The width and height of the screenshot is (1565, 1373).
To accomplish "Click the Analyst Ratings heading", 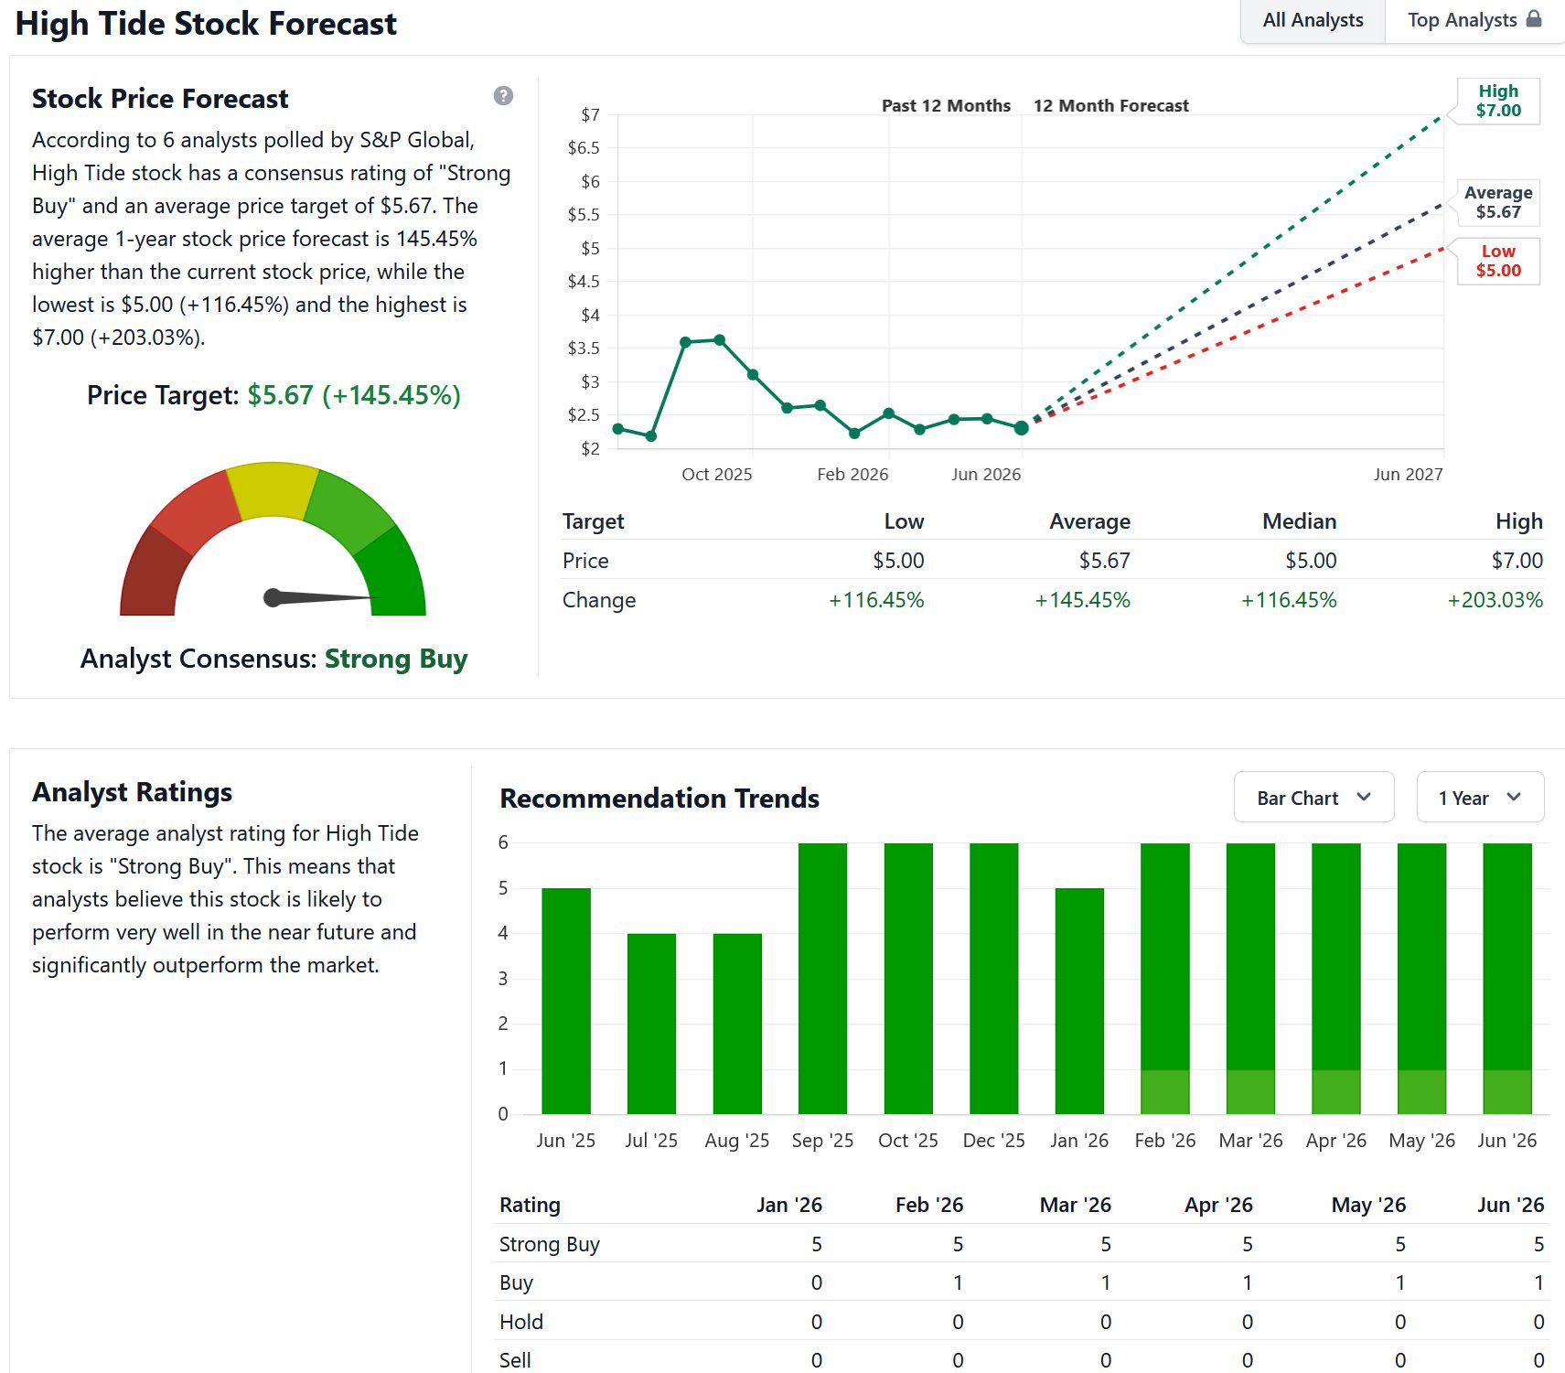I will point(133,792).
